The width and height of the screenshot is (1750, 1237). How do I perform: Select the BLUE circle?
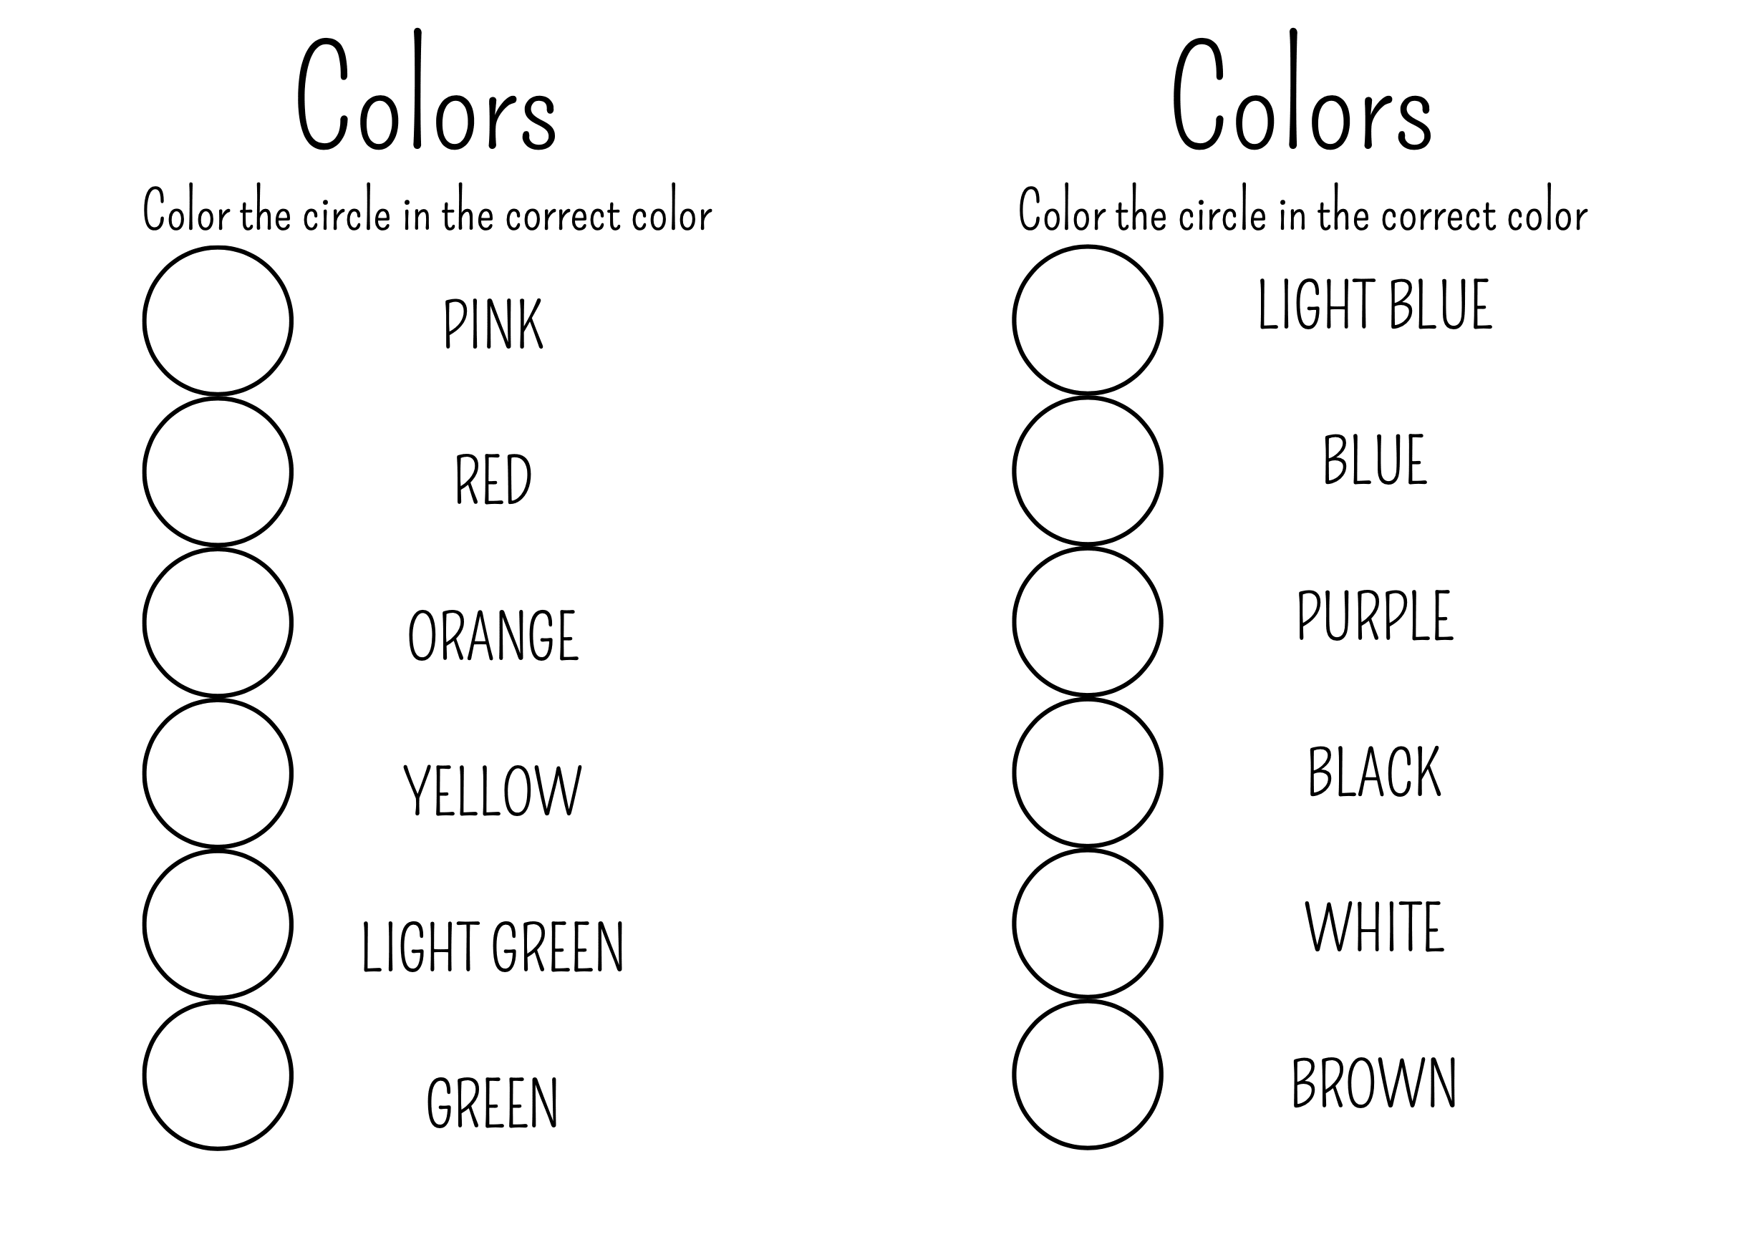coord(1088,470)
